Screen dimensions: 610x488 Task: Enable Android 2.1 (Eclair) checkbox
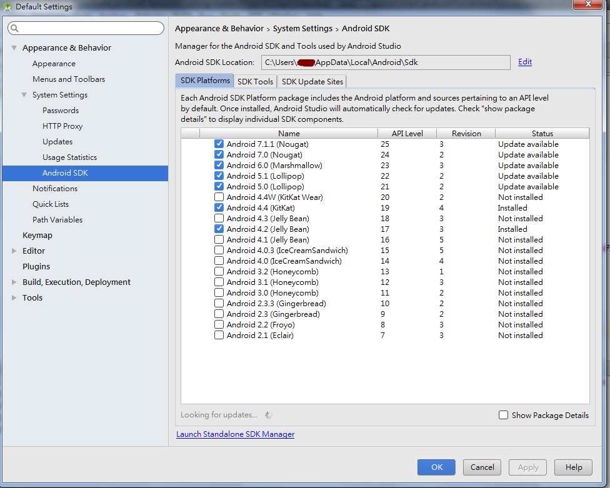[x=219, y=335]
